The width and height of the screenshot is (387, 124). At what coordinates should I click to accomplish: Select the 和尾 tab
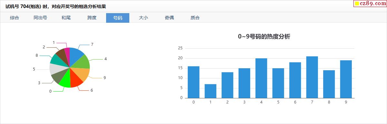point(66,18)
